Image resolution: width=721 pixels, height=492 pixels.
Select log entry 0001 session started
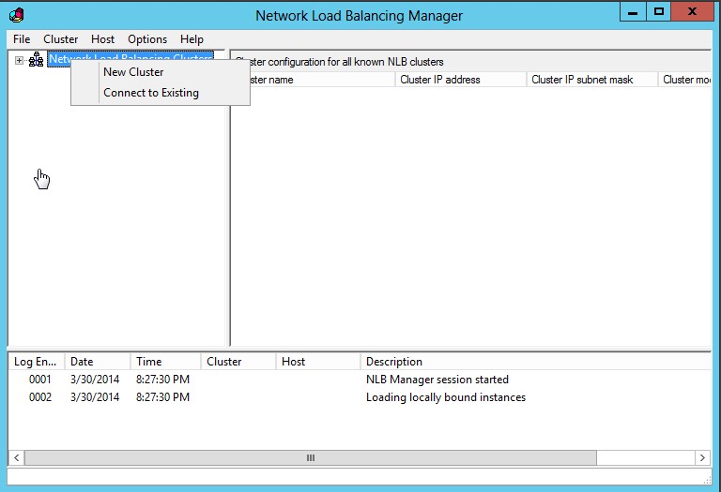pyautogui.click(x=437, y=380)
